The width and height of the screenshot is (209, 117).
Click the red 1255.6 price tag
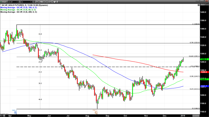coord(204,72)
